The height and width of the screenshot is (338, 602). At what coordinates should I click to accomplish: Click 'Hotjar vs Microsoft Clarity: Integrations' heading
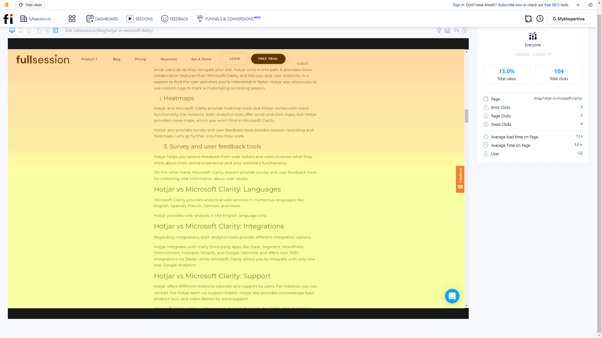[x=219, y=226]
